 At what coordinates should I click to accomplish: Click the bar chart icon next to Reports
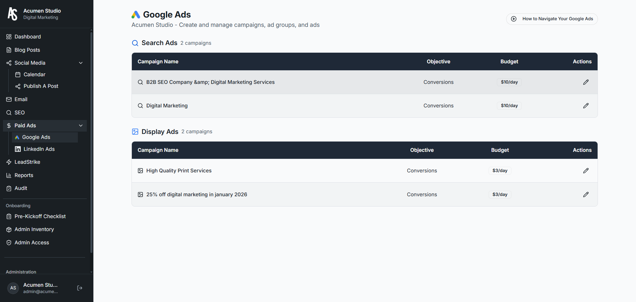coord(9,175)
